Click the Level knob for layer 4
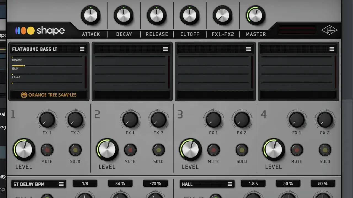Image resolution: width=353 pixels, height=198 pixels. click(x=274, y=150)
